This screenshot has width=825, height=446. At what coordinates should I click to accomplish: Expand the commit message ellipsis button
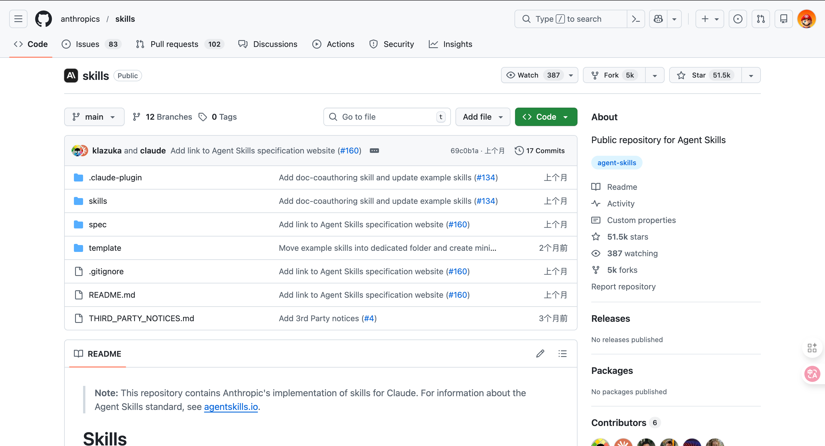374,151
